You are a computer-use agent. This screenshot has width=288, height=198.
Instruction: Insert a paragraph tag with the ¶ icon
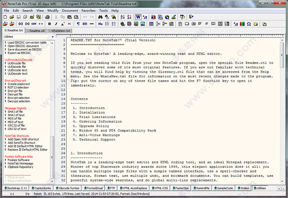(78, 24)
